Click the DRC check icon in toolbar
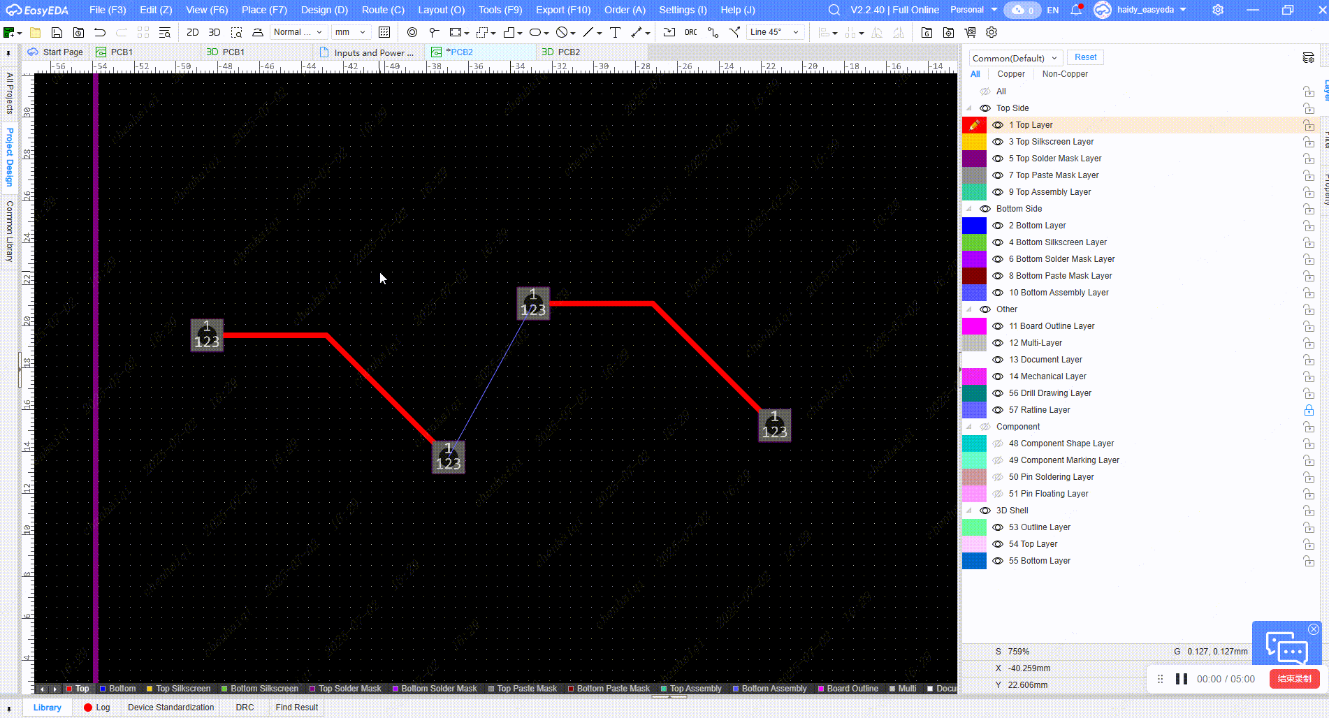Image resolution: width=1329 pixels, height=718 pixels. click(x=690, y=32)
